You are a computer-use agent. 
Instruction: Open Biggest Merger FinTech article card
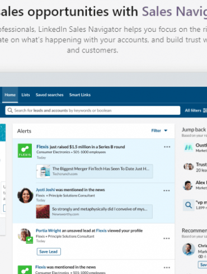(x=95, y=171)
